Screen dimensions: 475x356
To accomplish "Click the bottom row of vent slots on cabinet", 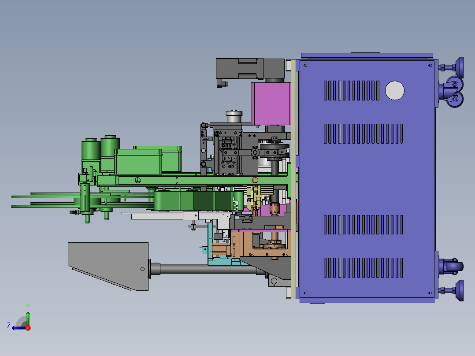I will coord(363,267).
